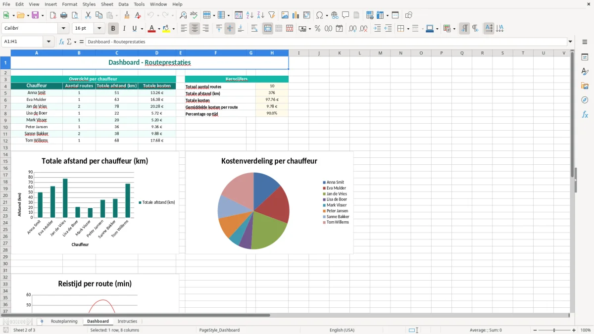Screen dimensions: 594x334
Task: Apply yellow Background Color swatch
Action: [x=167, y=29]
